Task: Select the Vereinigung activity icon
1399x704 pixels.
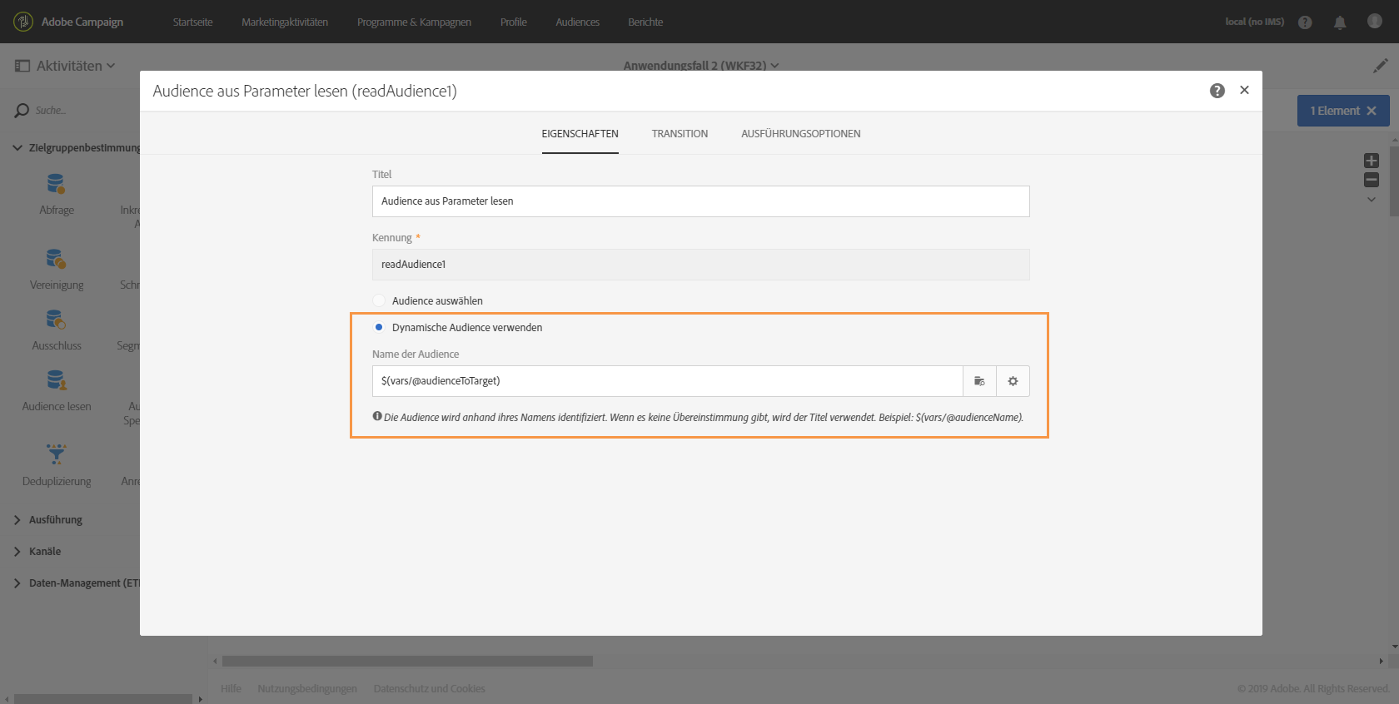Action: 56,259
